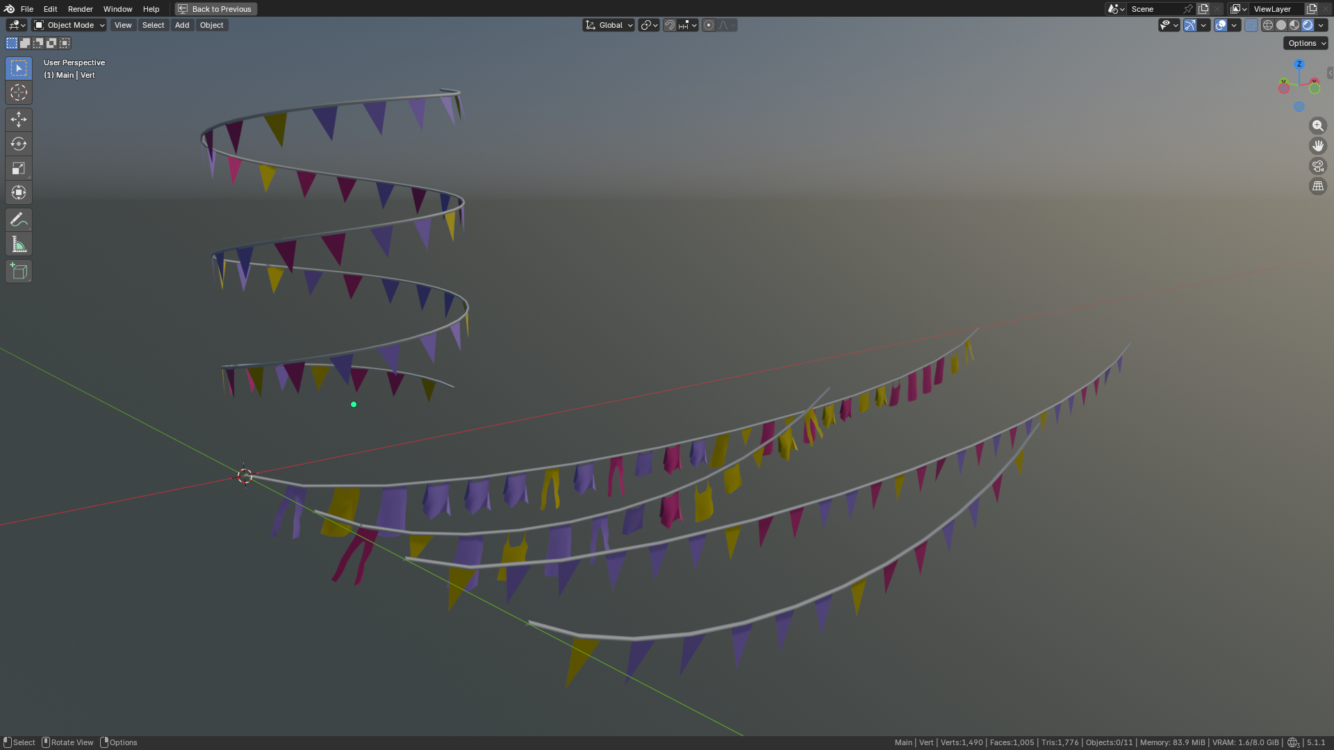The image size is (1334, 750).
Task: Click the Scene name field
Action: tap(1154, 9)
